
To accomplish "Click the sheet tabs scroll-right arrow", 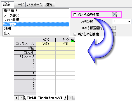I will [x=21, y=98].
